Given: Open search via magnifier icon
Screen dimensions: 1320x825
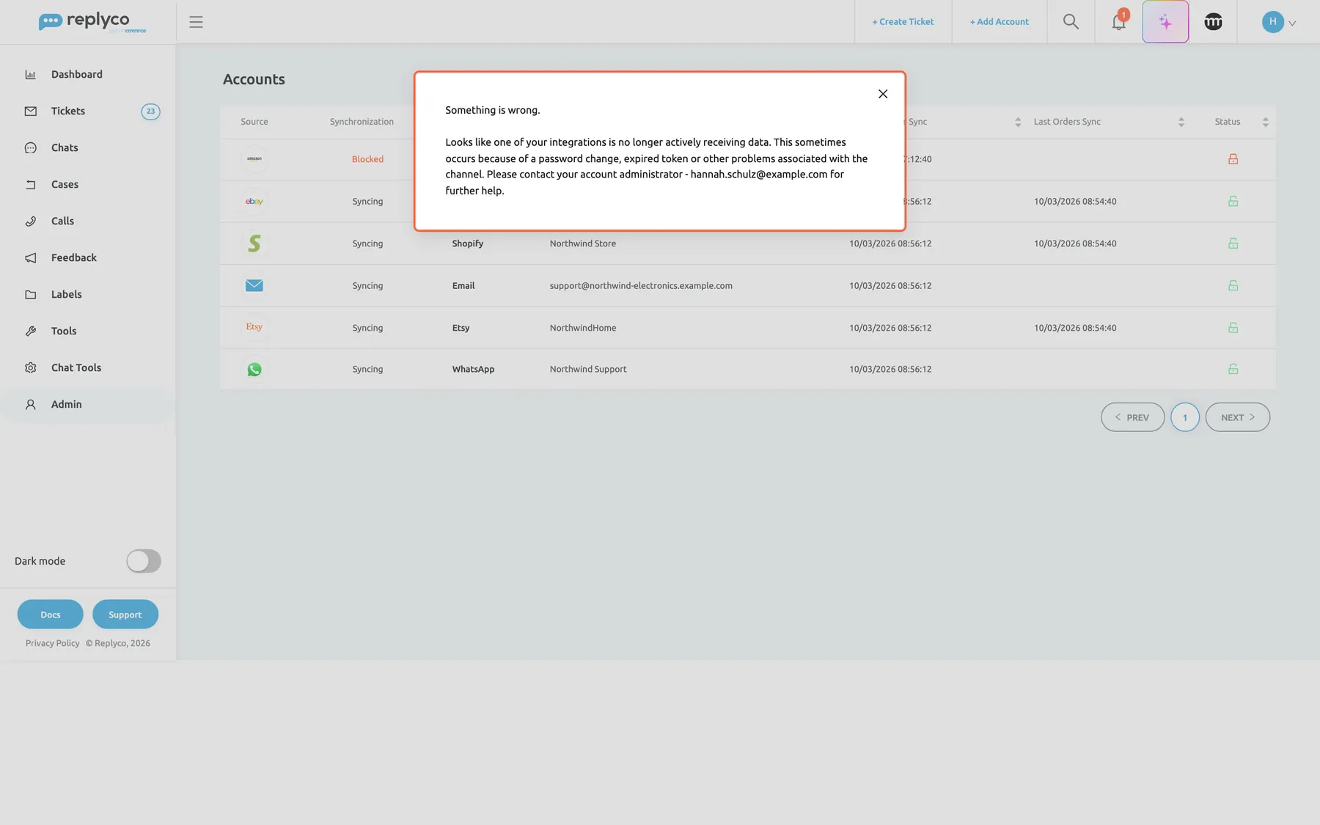Looking at the screenshot, I should (x=1071, y=22).
